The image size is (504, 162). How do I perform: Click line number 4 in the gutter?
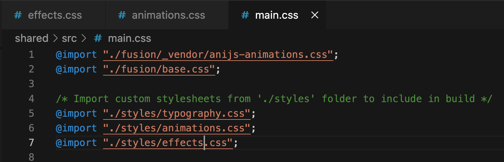(31, 99)
